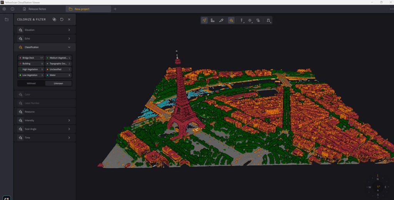Click the Resource colorize icon

[x=20, y=112]
